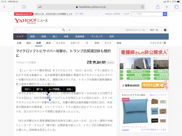Select the 特集 tab
The image size is (182, 136).
pyautogui.click(x=66, y=36)
